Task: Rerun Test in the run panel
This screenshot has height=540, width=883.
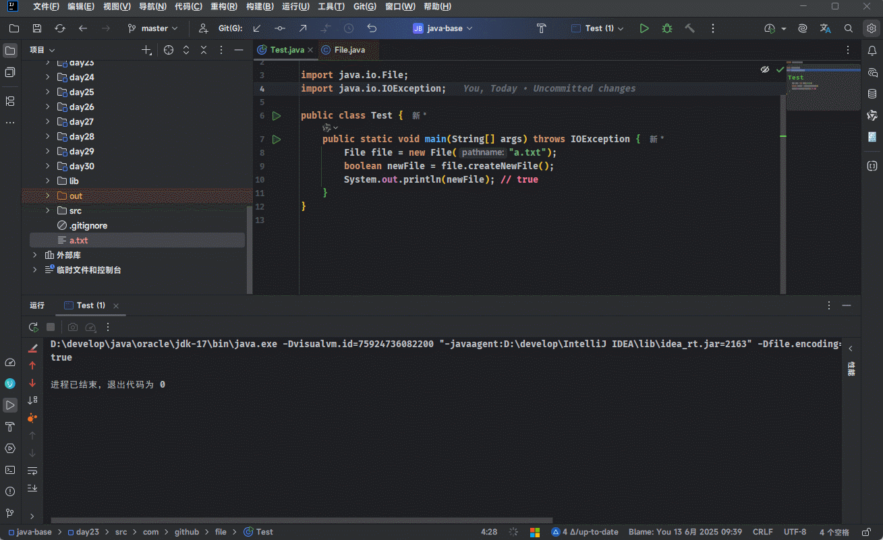Action: [x=33, y=327]
